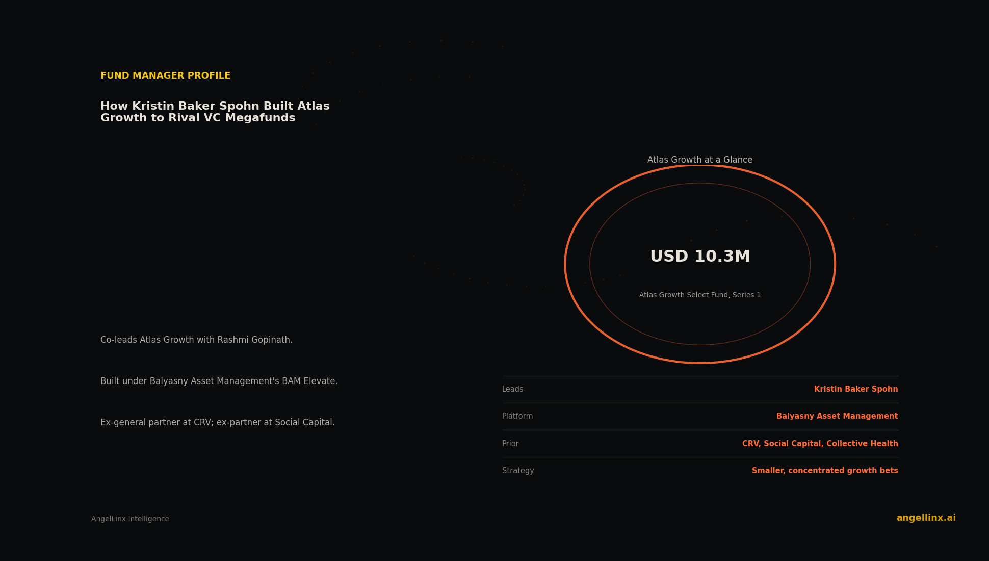Click CRV, Social Capital, Collective Health value

820,444
